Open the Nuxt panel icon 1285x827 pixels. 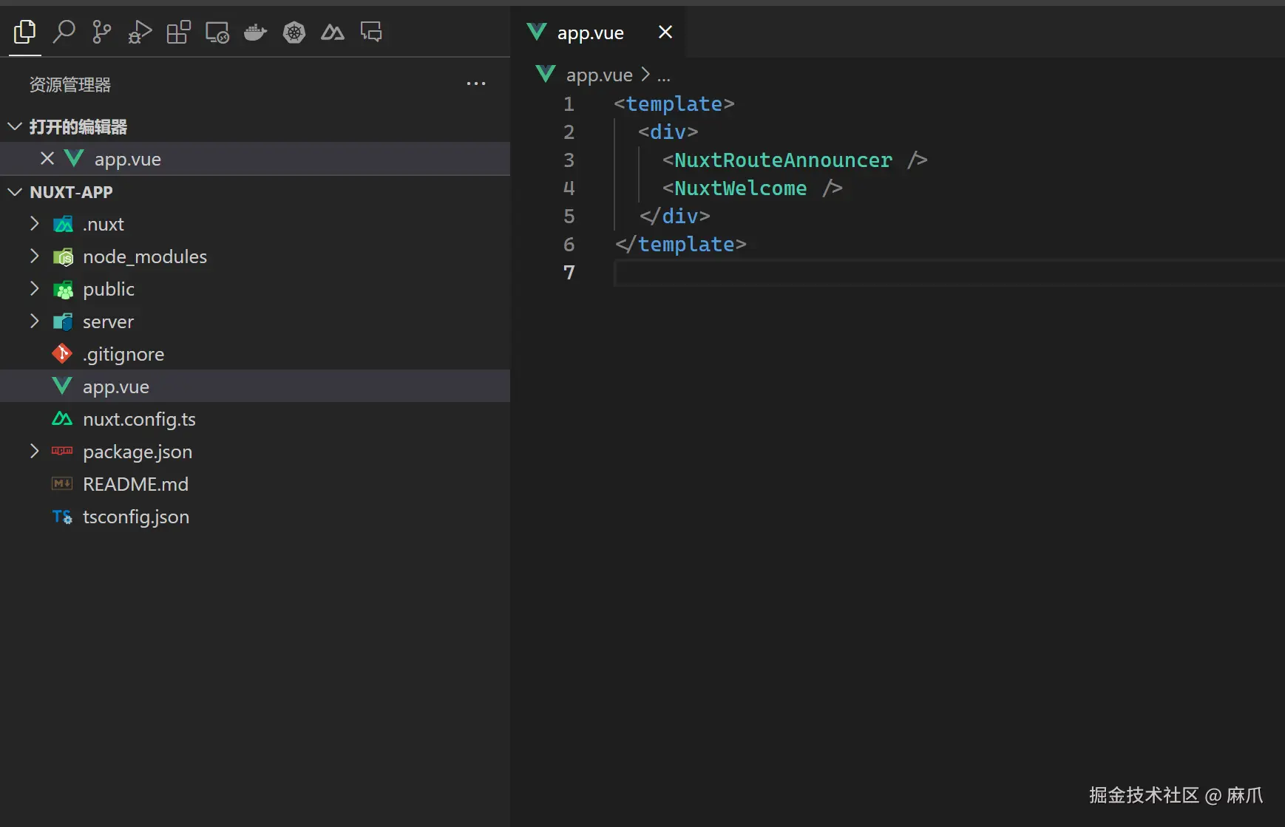pyautogui.click(x=333, y=32)
